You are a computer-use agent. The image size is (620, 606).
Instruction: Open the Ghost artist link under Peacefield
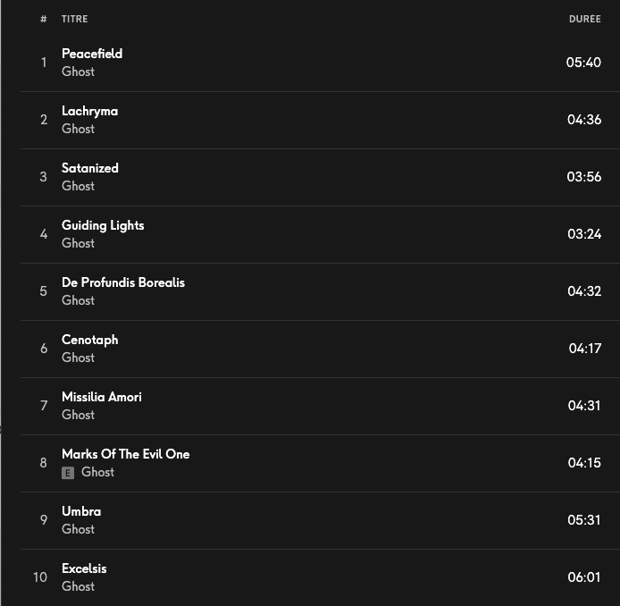[x=78, y=72]
